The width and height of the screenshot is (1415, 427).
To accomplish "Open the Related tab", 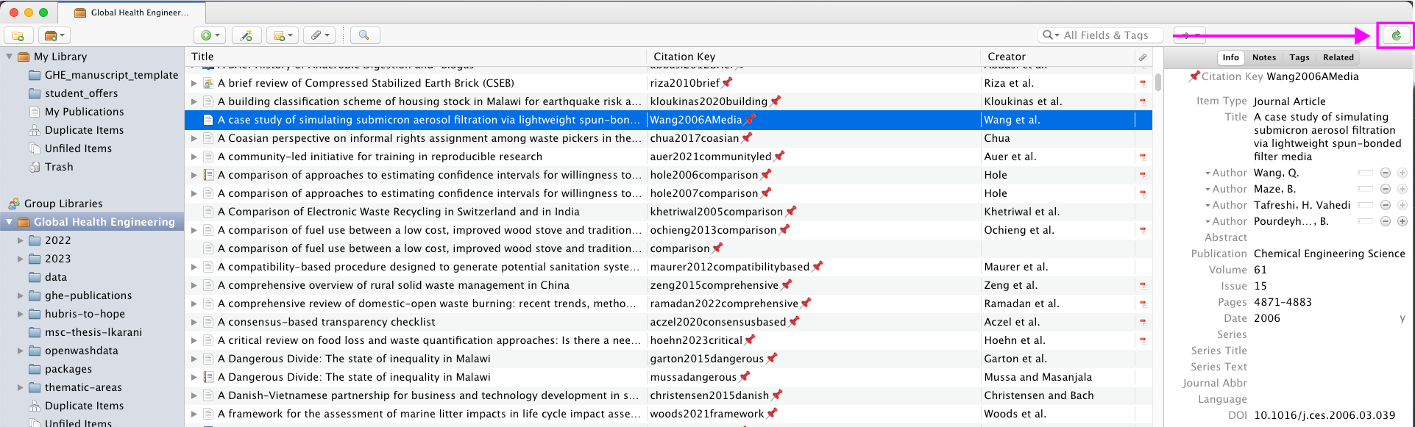I will click(1338, 57).
